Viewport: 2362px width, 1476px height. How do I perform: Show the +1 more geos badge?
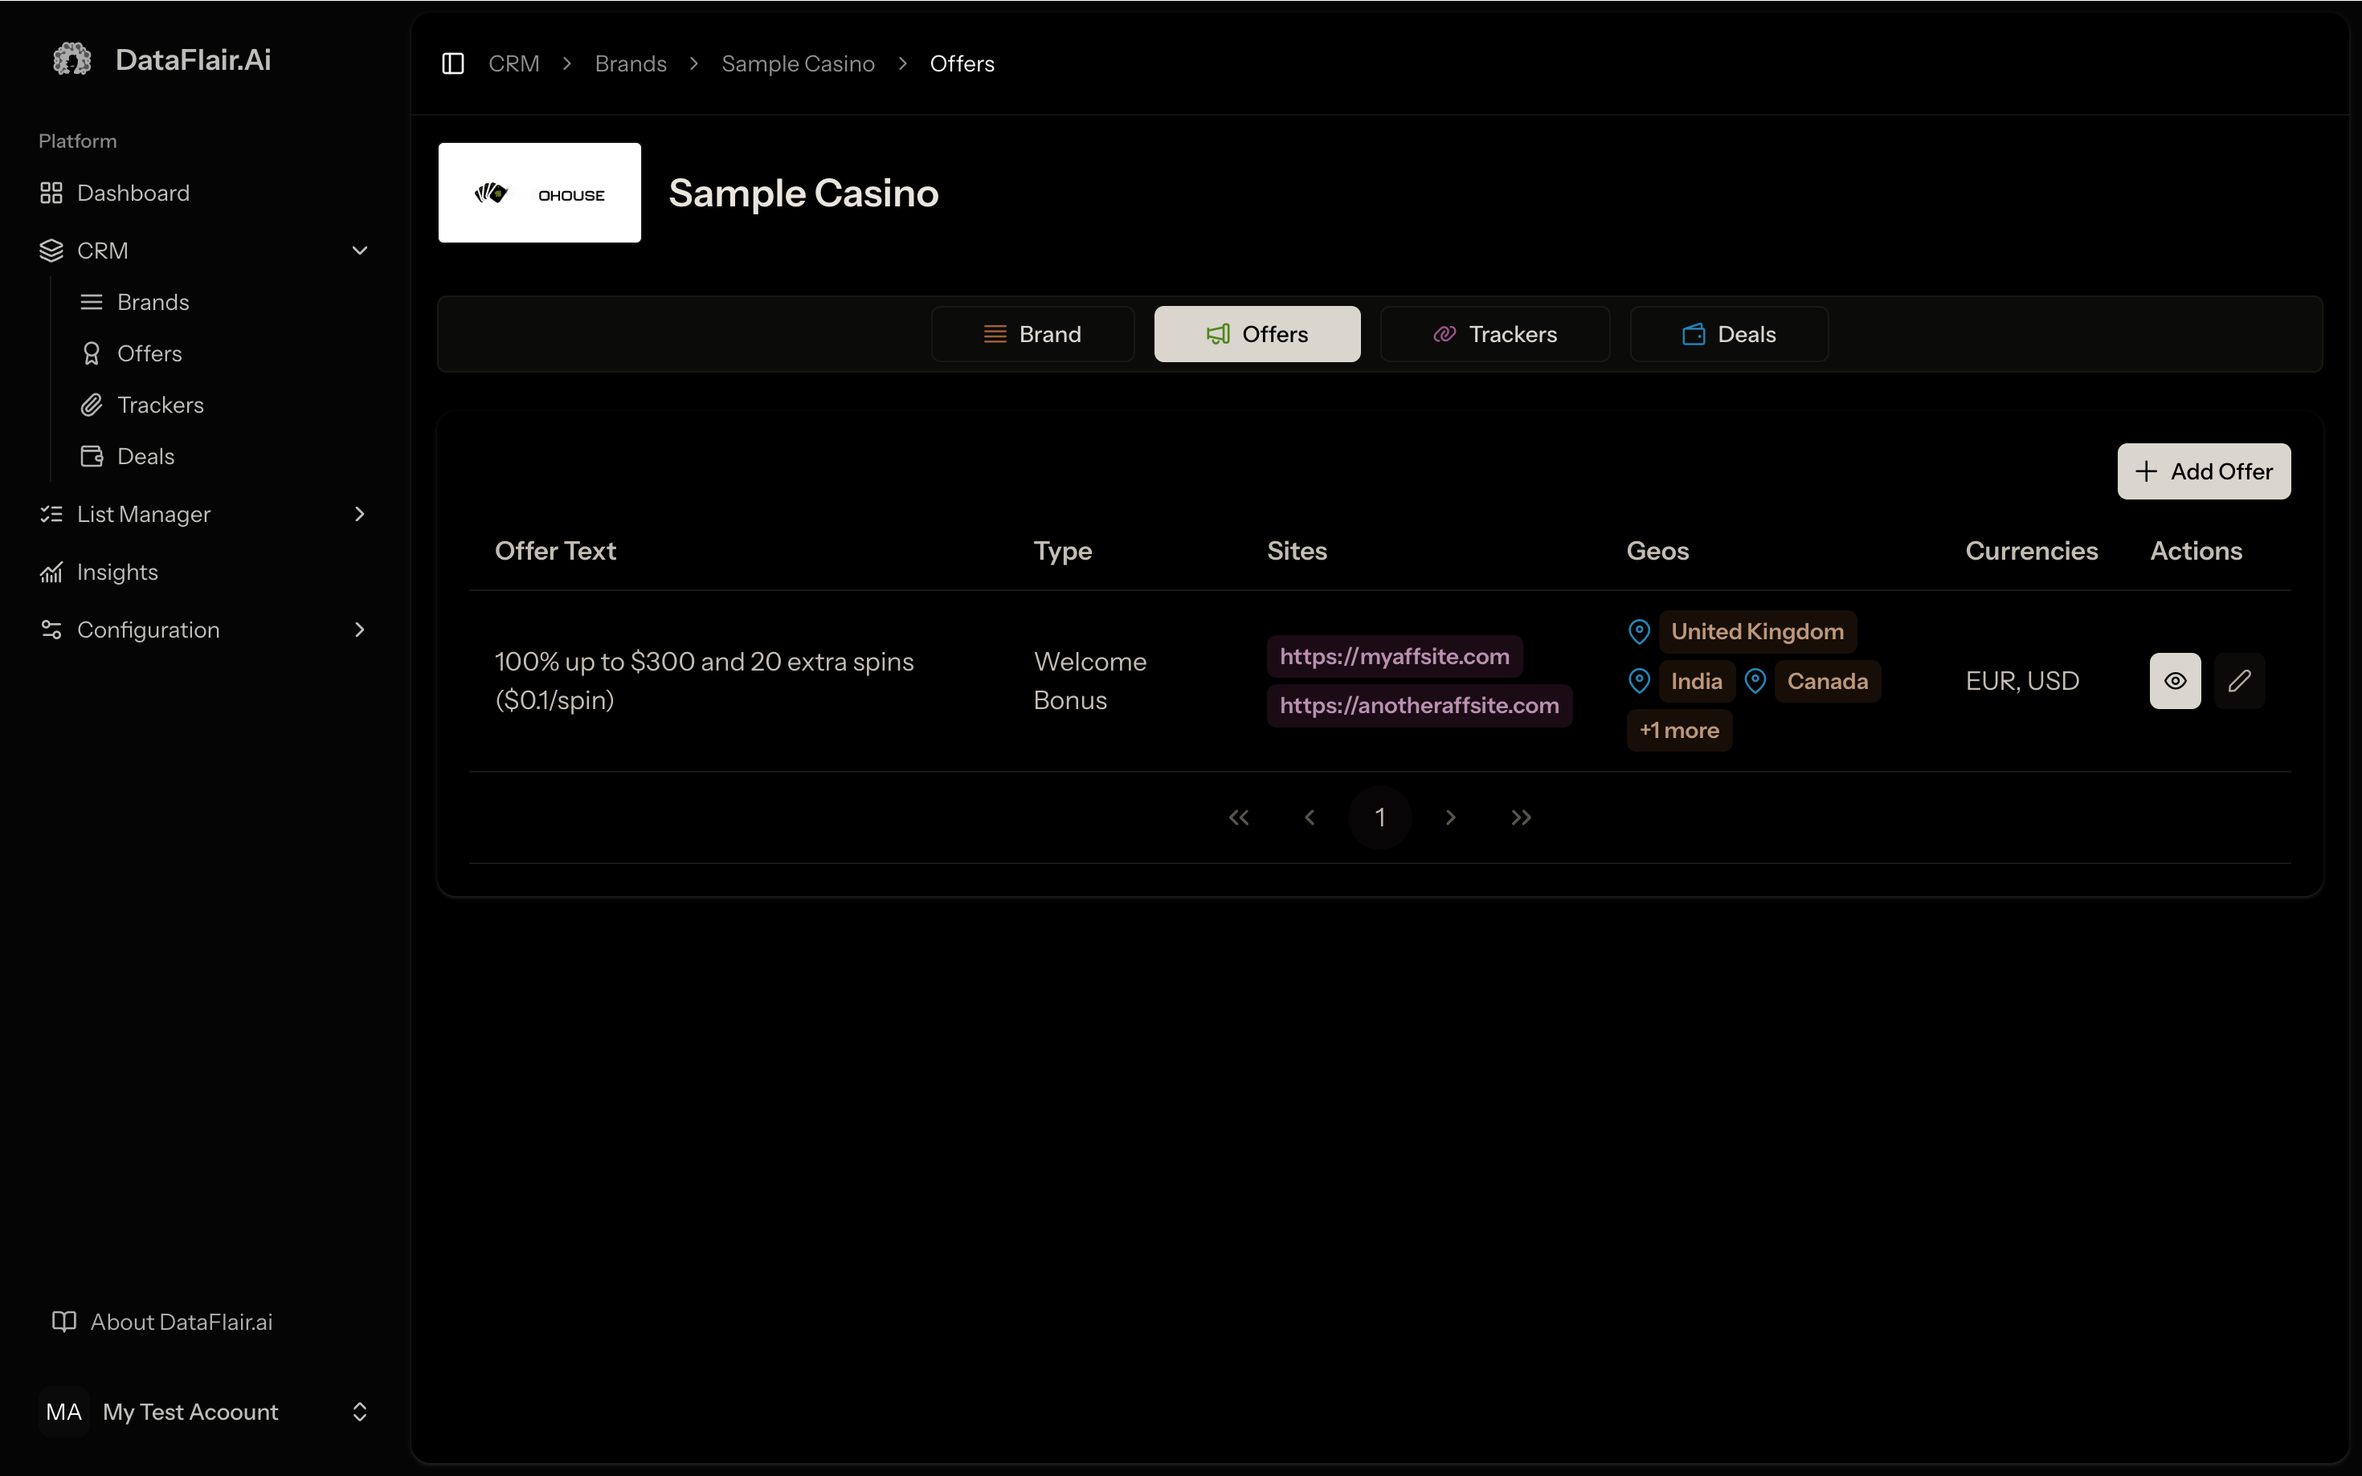click(1678, 730)
